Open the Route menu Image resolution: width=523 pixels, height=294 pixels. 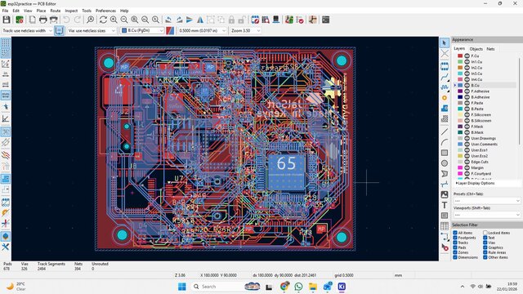pyautogui.click(x=56, y=11)
